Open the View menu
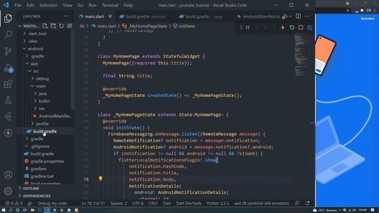The width and height of the screenshot is (379, 213). (68, 5)
